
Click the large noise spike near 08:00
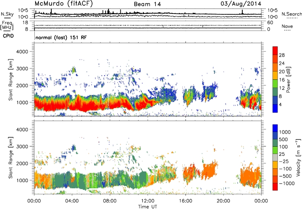(x=108, y=11)
